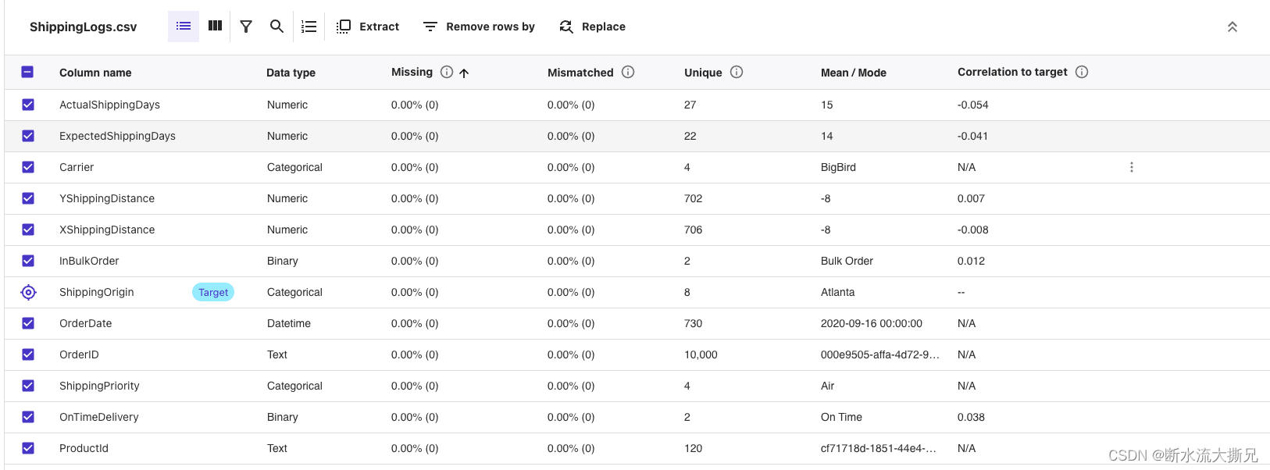Sort by Missing using arrow icon
The image size is (1270, 470).
click(x=464, y=73)
